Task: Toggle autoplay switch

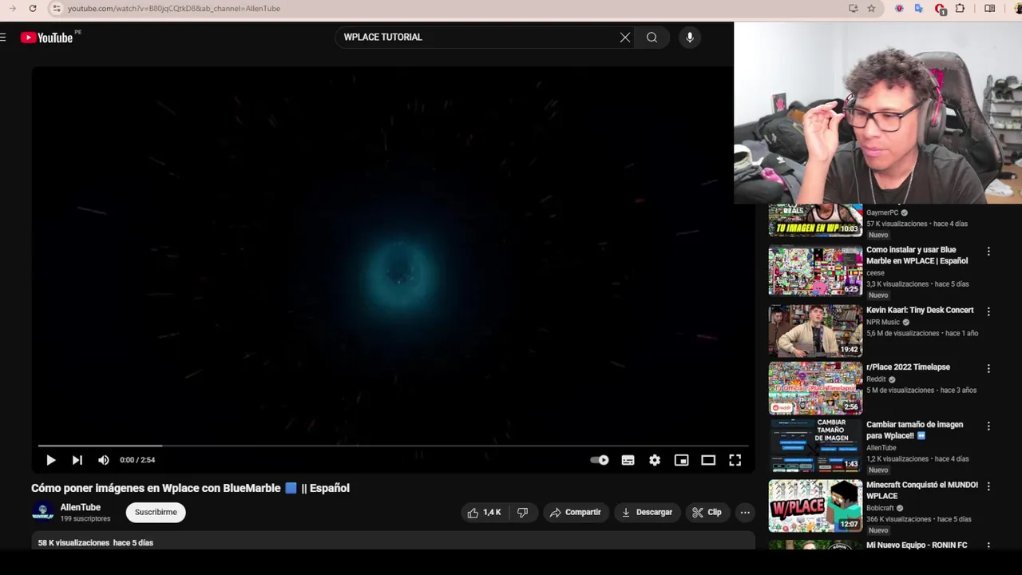Action: click(600, 460)
